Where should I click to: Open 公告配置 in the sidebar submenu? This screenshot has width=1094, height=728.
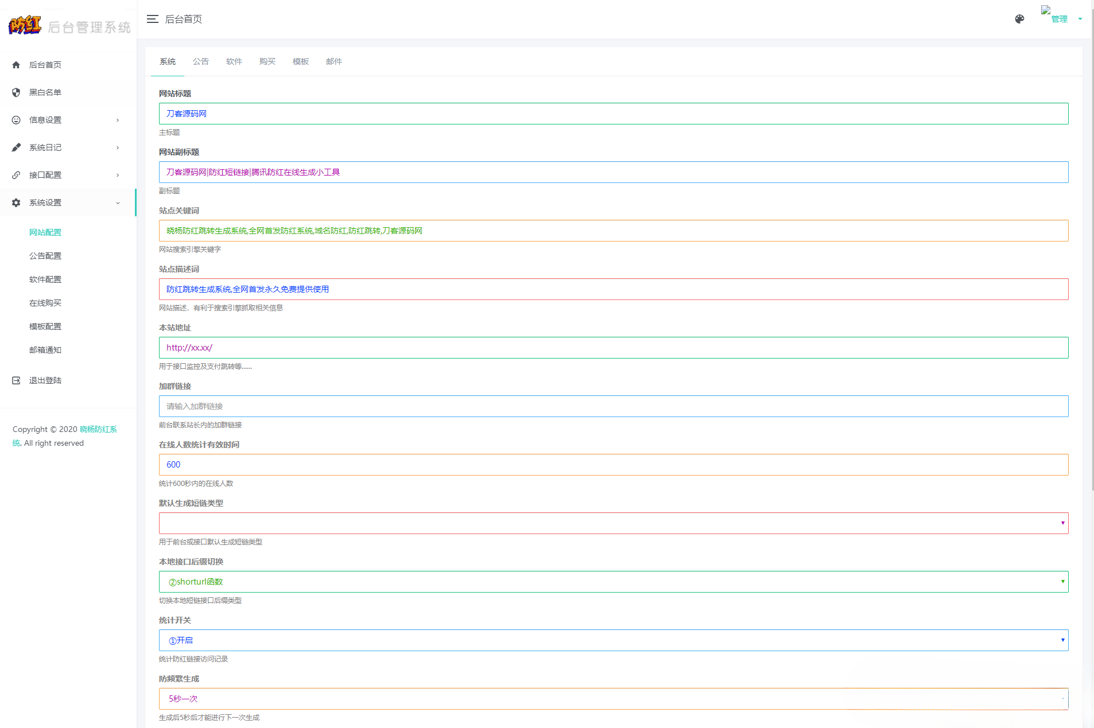click(x=45, y=256)
